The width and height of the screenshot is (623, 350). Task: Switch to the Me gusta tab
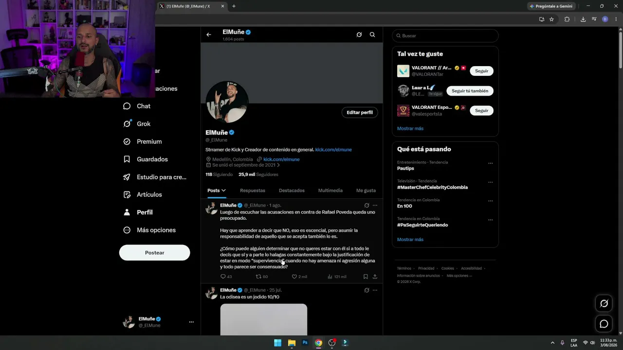pos(366,191)
